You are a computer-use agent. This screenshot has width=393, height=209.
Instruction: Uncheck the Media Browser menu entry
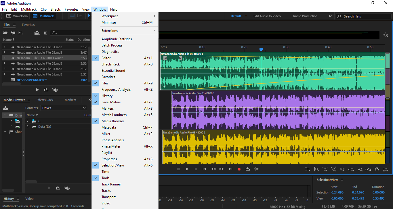[113, 121]
